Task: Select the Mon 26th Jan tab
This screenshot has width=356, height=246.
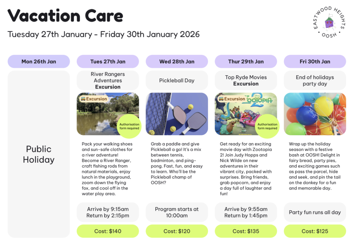Action: (x=39, y=61)
